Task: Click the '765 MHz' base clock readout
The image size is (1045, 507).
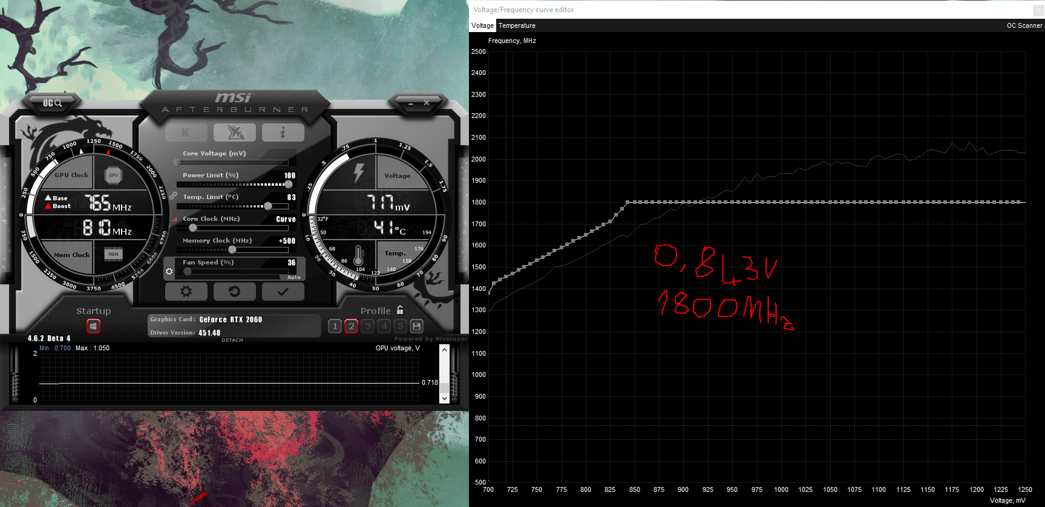Action: (108, 203)
